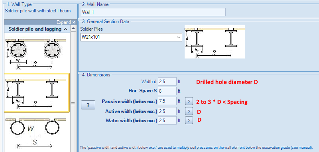Click the arrow button next to Passive width
Image resolution: width=319 pixels, height=152 pixels.
coord(189,101)
